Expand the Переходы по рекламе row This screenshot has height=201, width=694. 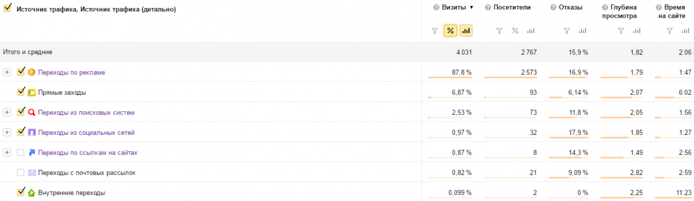(7, 72)
